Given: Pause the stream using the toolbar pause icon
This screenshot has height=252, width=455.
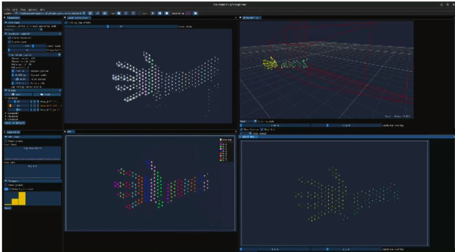Looking at the screenshot, I should coord(160,13).
